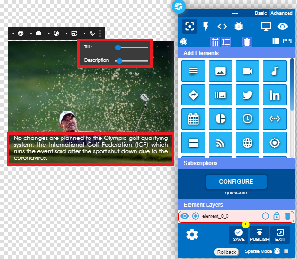Add a LinkedIn element

274,95
